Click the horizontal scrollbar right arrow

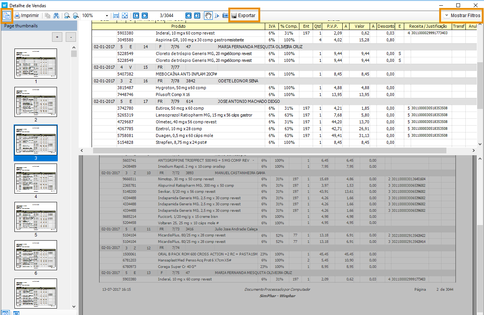[473, 151]
